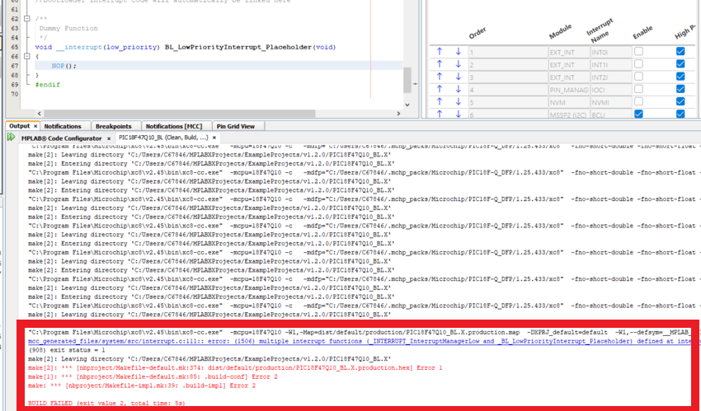Switch to the Breakpoints tab

click(113, 126)
